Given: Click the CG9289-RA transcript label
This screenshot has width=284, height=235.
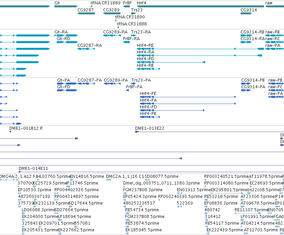Looking at the screenshot, I should tap(115, 32).
